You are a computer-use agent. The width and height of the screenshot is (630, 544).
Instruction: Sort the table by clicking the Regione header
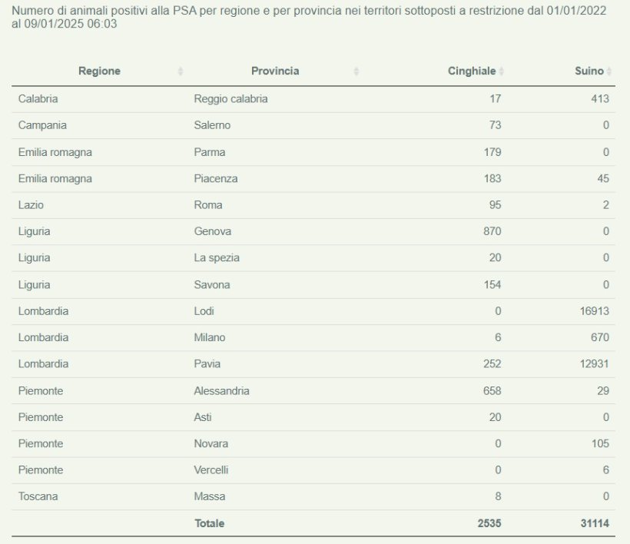coord(100,71)
